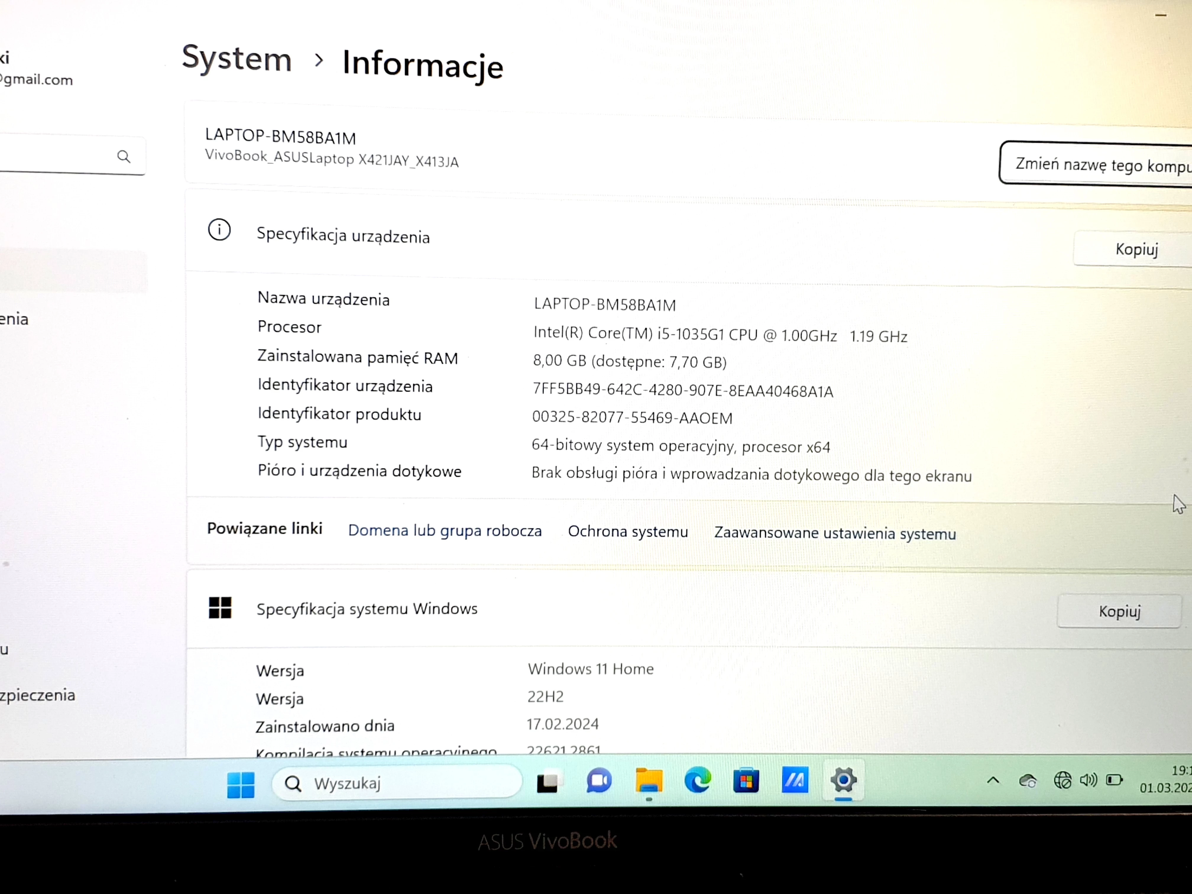Screen dimensions: 1192x894
Task: Click the Settings gear on the taskbar
Action: coord(844,780)
